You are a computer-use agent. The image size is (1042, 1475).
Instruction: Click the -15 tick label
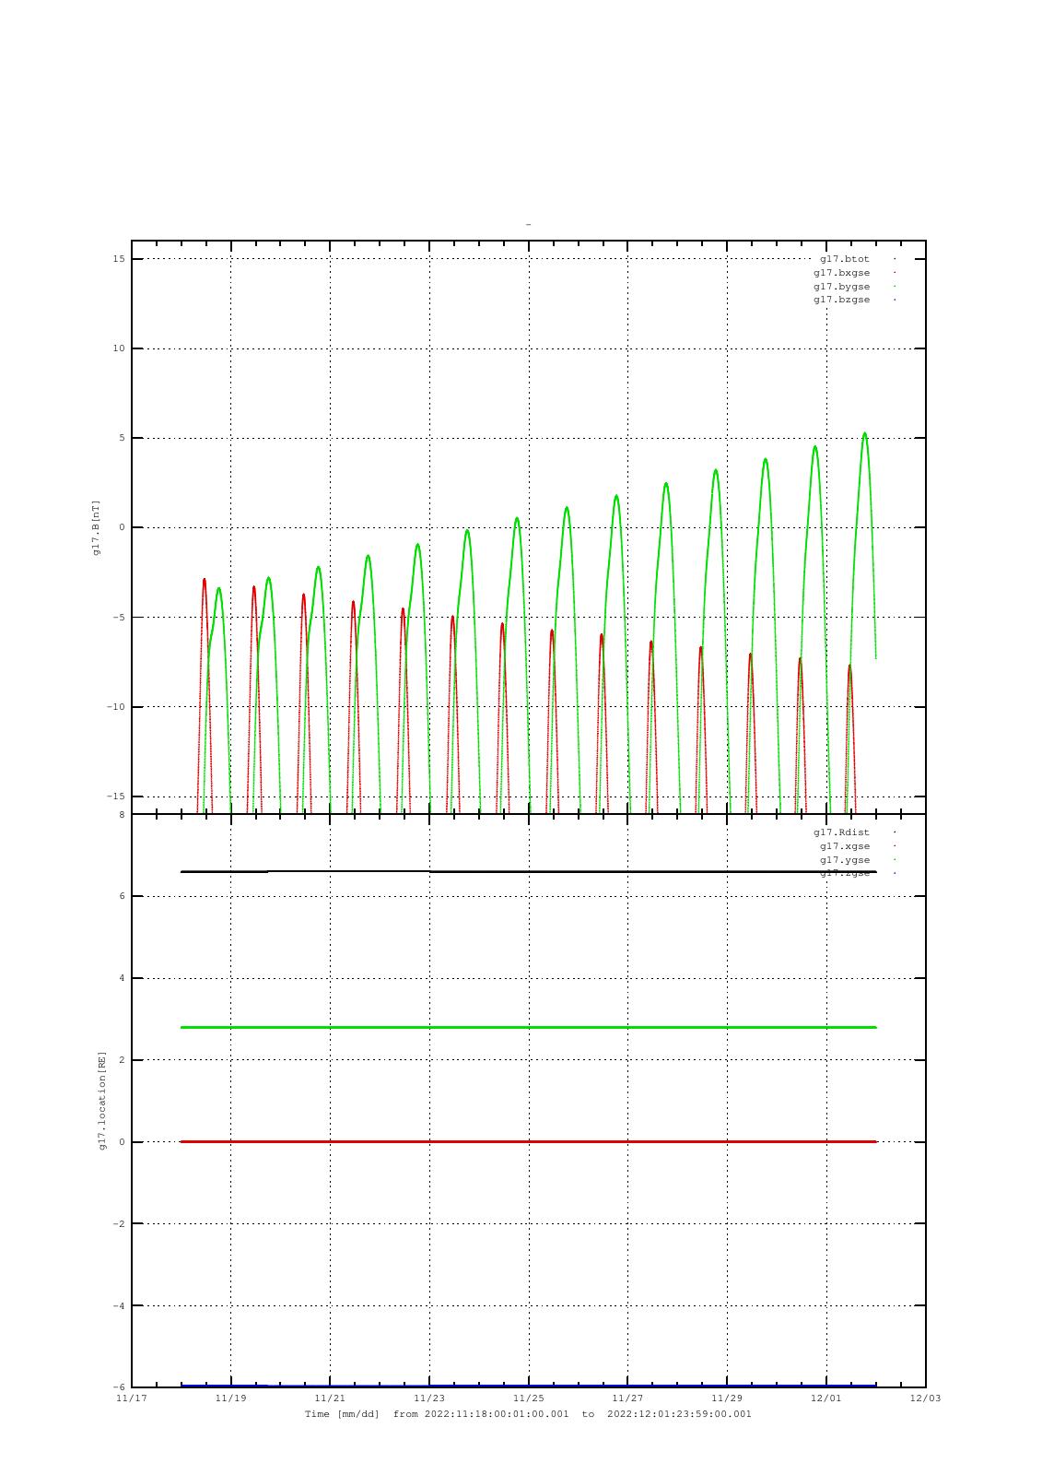click(x=116, y=796)
